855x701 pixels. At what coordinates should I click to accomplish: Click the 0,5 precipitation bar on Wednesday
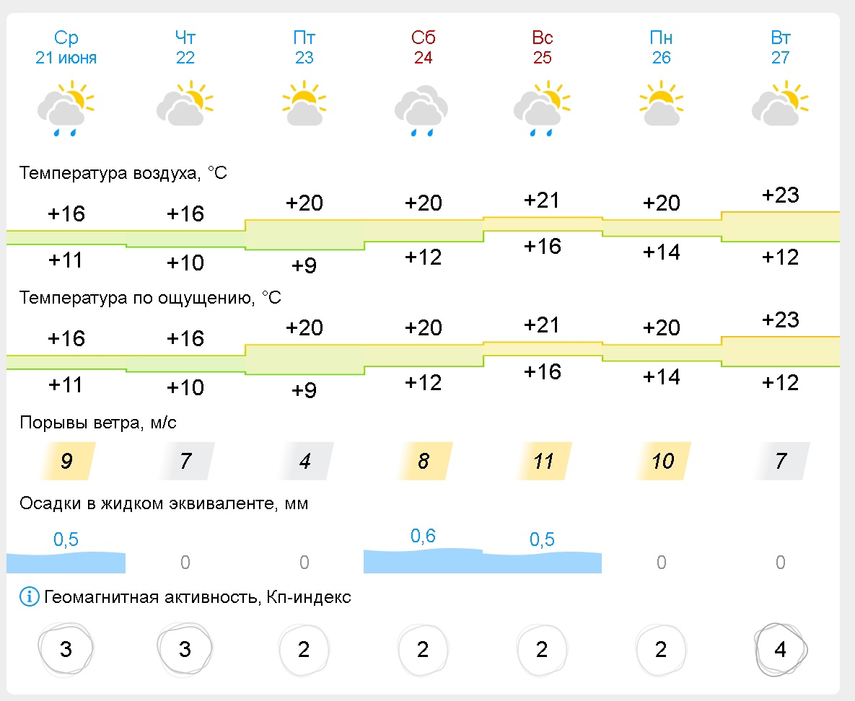coord(66,563)
